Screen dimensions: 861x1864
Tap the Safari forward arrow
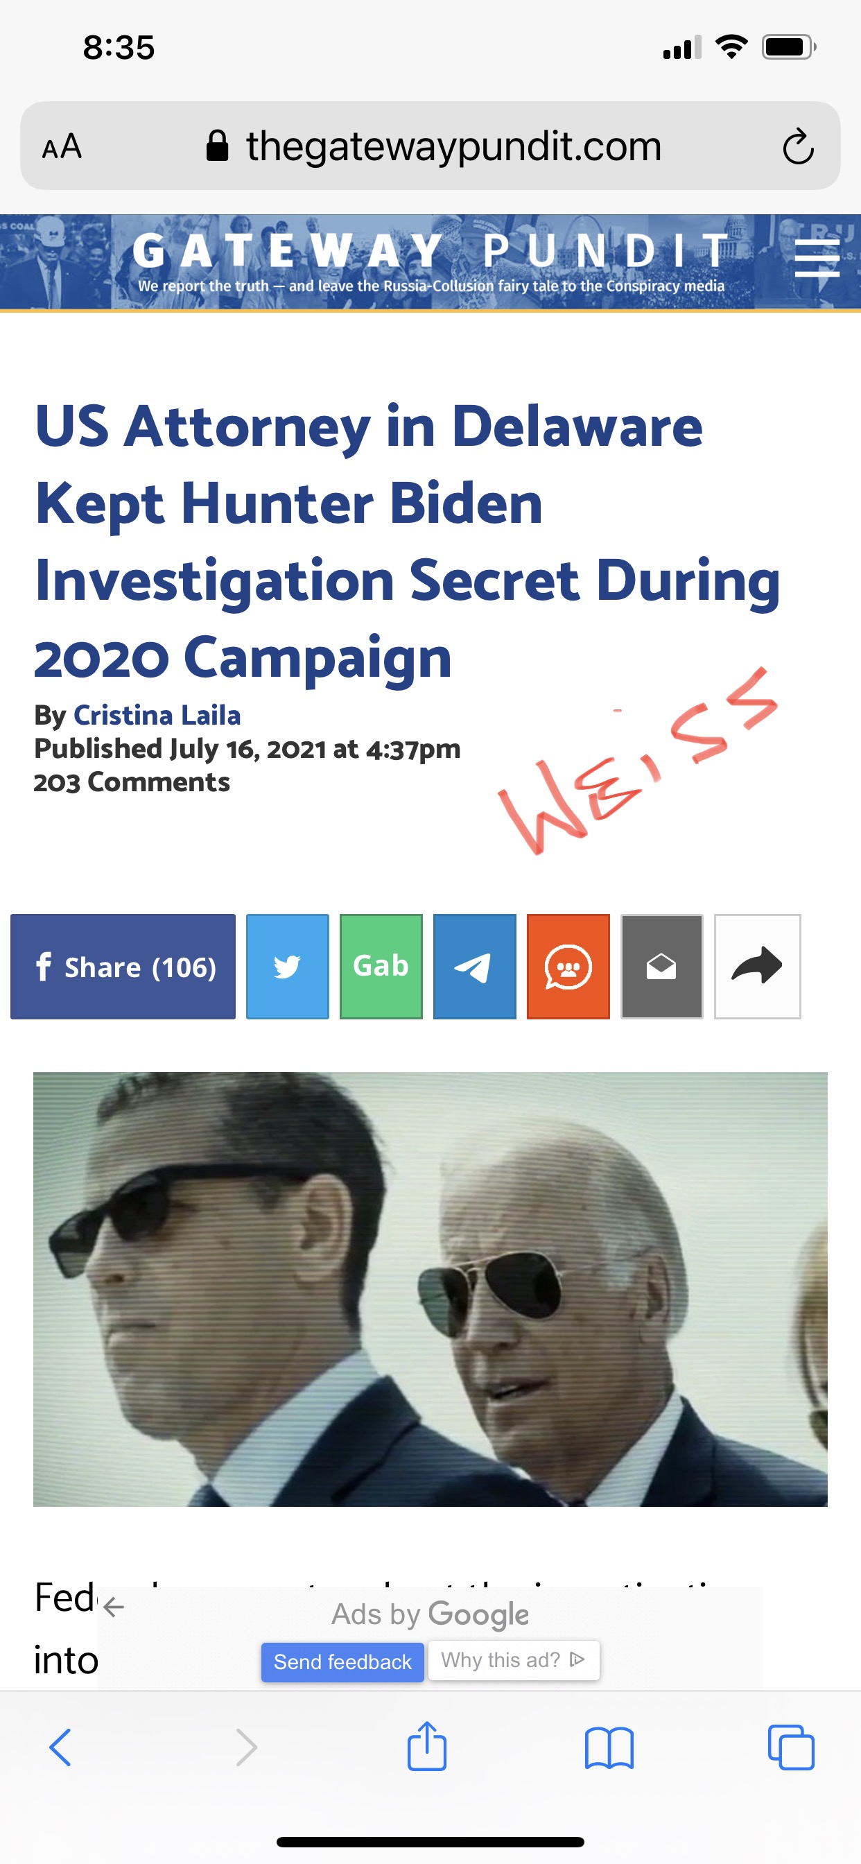coord(247,1747)
